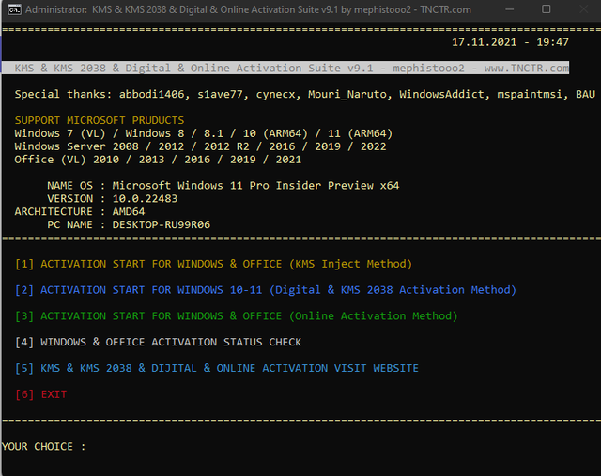The image size is (601, 476).
Task: Click the PC NAME 'DESKTOP-RU99R06' line
Action: pyautogui.click(x=129, y=224)
